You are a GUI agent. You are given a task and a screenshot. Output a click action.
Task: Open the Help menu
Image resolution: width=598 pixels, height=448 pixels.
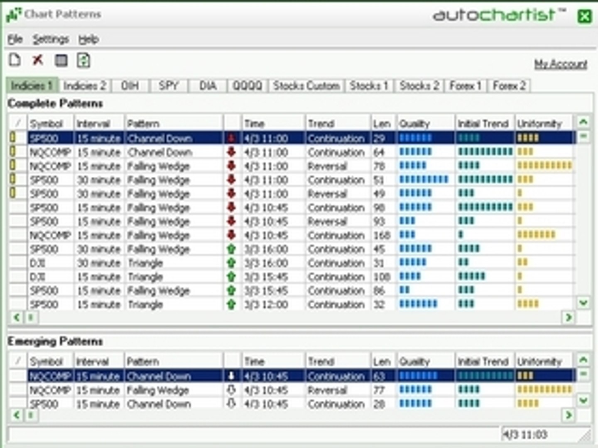click(x=88, y=39)
